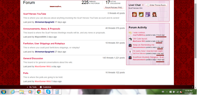Image resolution: width=197 pixels, height=110 pixels.
Task: Click Enter Throne Room button
Action: tap(156, 5)
